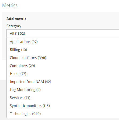Image resolution: width=119 pixels, height=120 pixels.
Task: Select the Hosts (77) category
Action: click(63, 74)
